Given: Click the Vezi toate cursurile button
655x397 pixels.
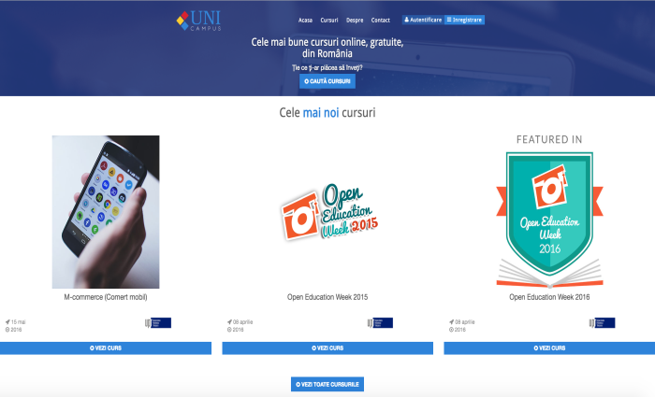Looking at the screenshot, I should pyautogui.click(x=327, y=384).
